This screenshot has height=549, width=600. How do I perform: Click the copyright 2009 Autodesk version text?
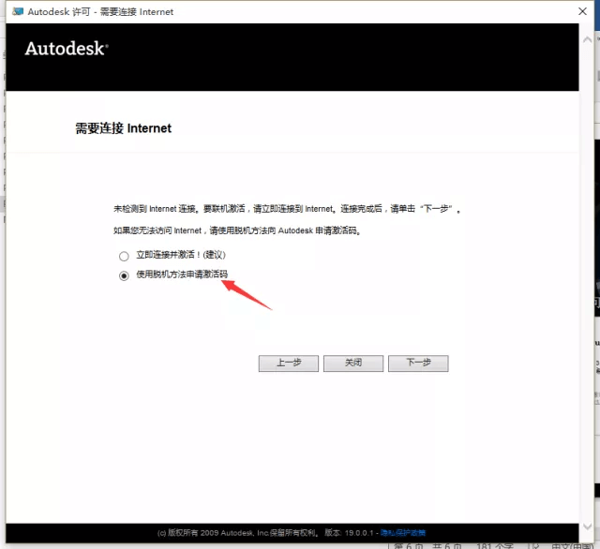tap(265, 532)
